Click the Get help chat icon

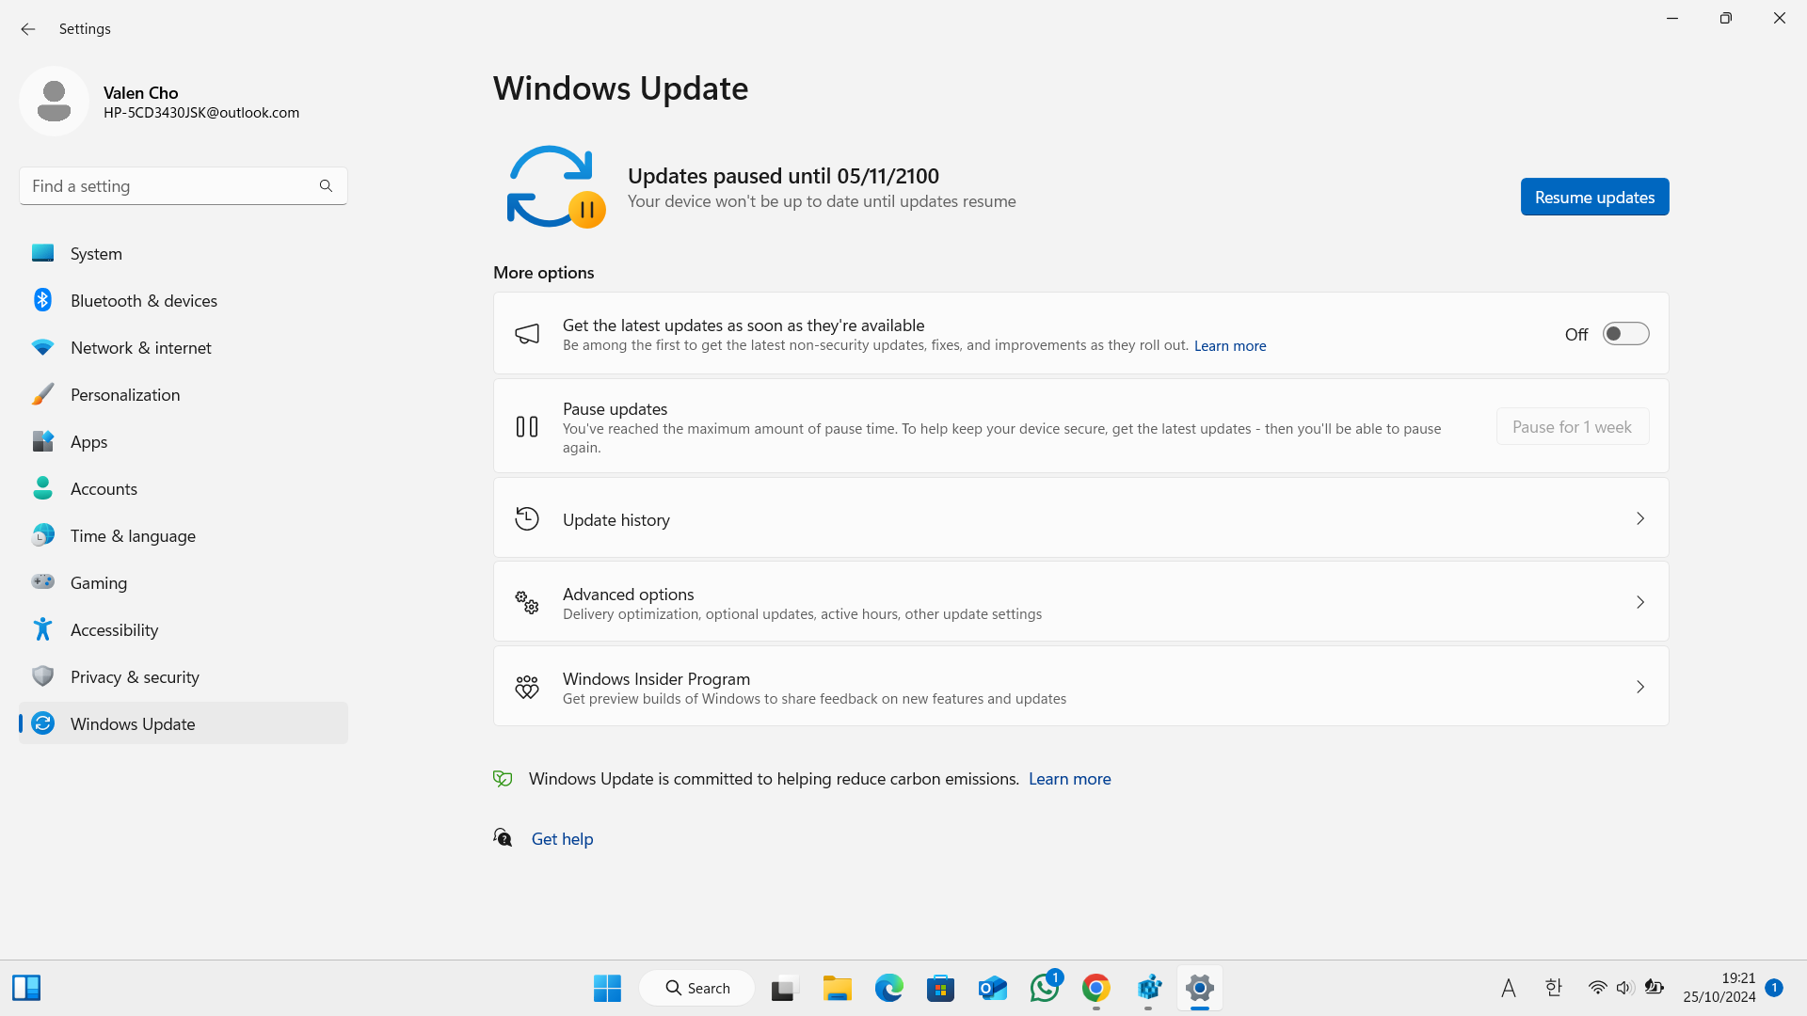503,837
